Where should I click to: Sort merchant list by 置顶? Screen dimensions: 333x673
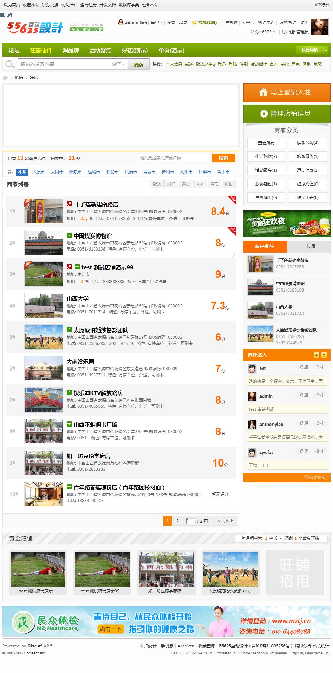214,184
